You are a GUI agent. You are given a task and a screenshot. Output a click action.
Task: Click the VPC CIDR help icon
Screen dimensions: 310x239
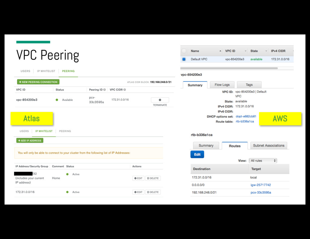[124, 90]
